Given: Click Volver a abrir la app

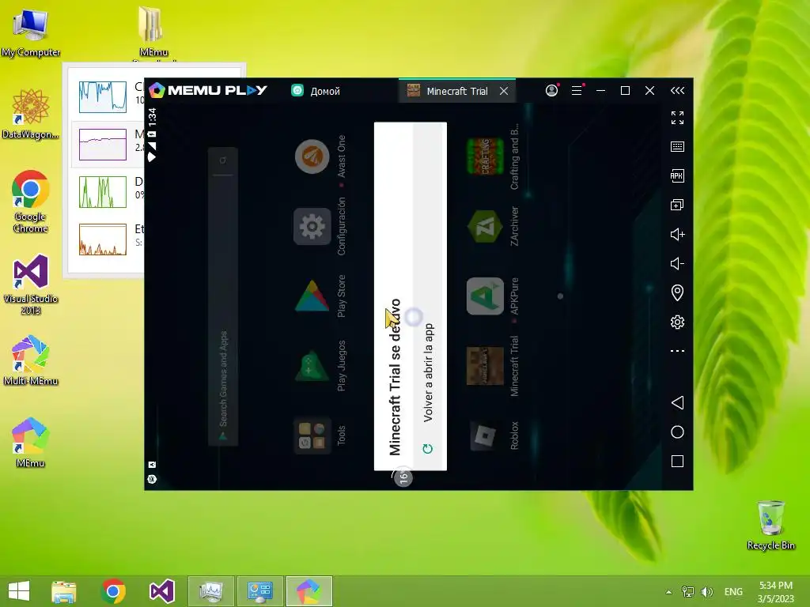Looking at the screenshot, I should 428,373.
